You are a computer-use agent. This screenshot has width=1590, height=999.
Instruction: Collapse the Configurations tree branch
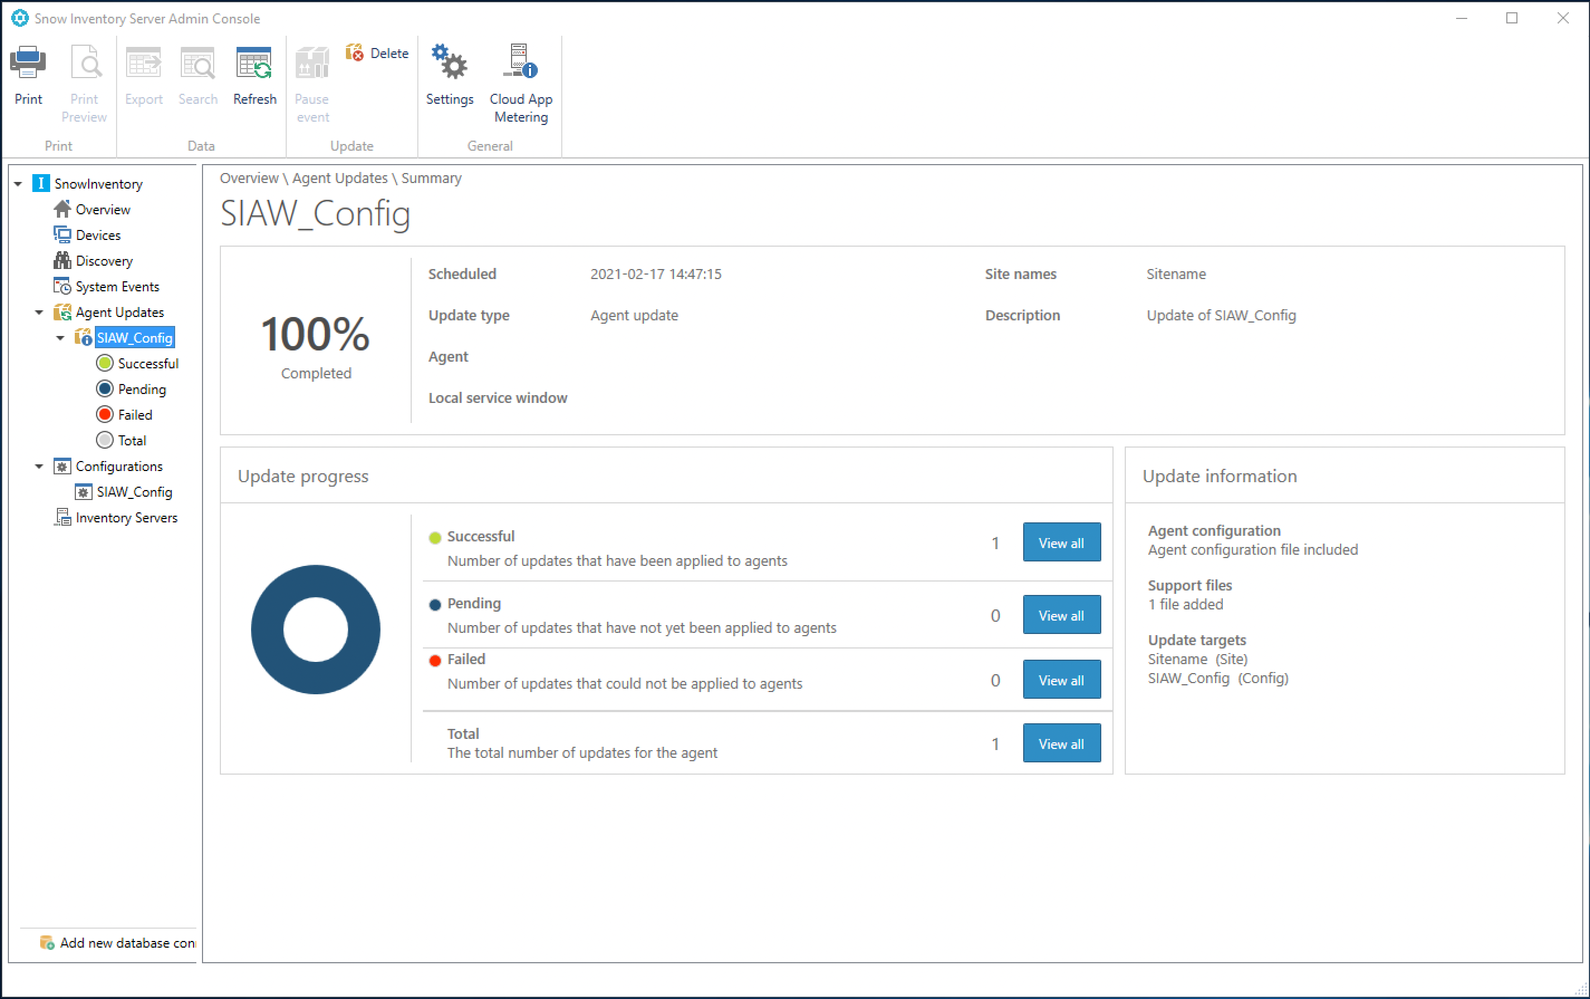click(x=39, y=467)
